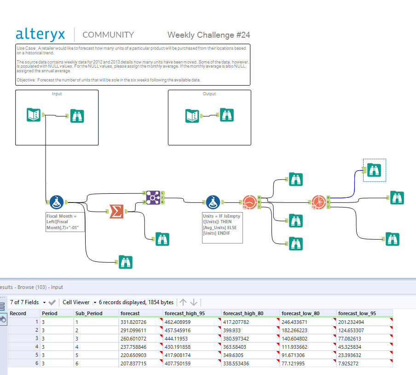Viewport: 416px width, 375px height.
Task: Click the Output container header
Action: [x=209, y=93]
